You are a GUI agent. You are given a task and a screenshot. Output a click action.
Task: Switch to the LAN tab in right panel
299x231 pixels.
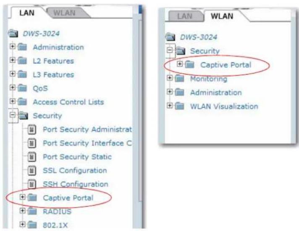(185, 16)
